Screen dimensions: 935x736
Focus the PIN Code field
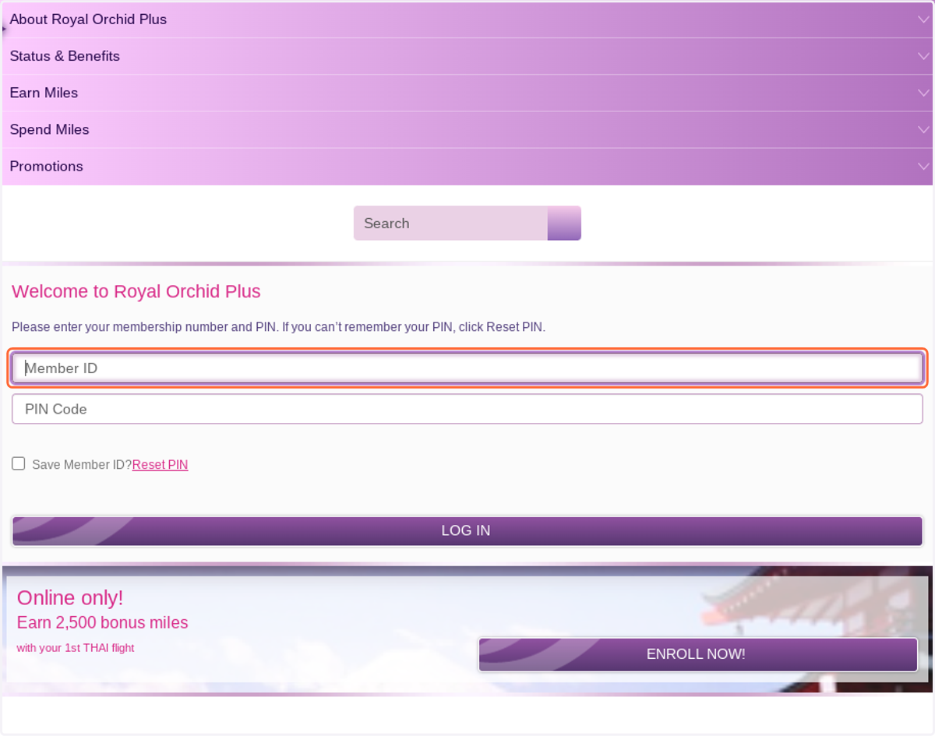(467, 409)
